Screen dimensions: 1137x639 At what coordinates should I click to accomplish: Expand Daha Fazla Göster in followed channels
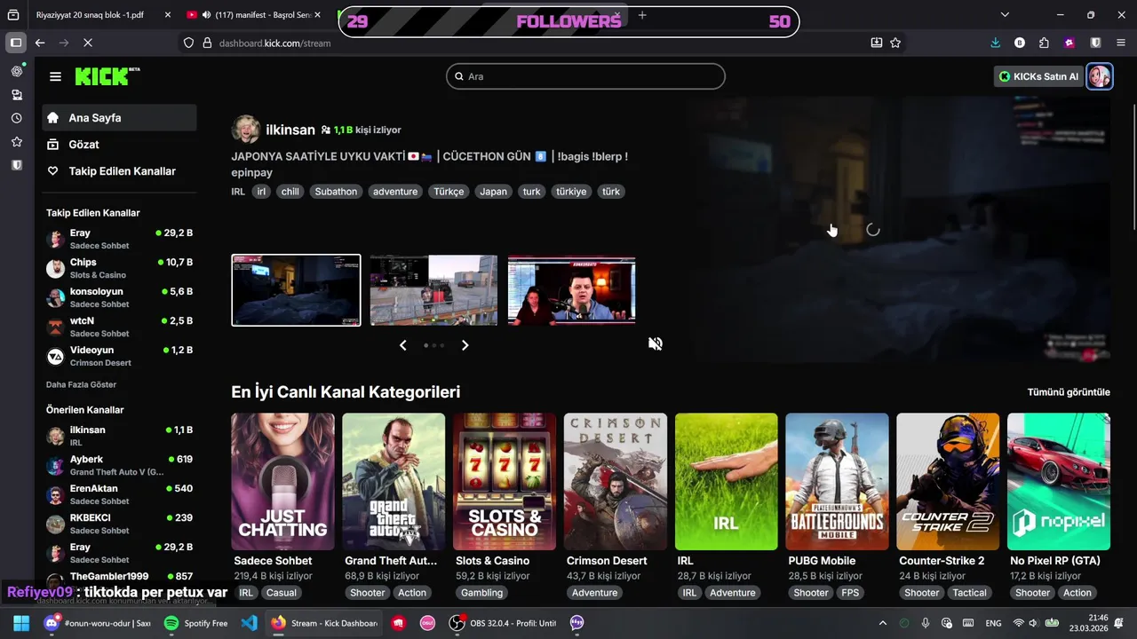[81, 384]
